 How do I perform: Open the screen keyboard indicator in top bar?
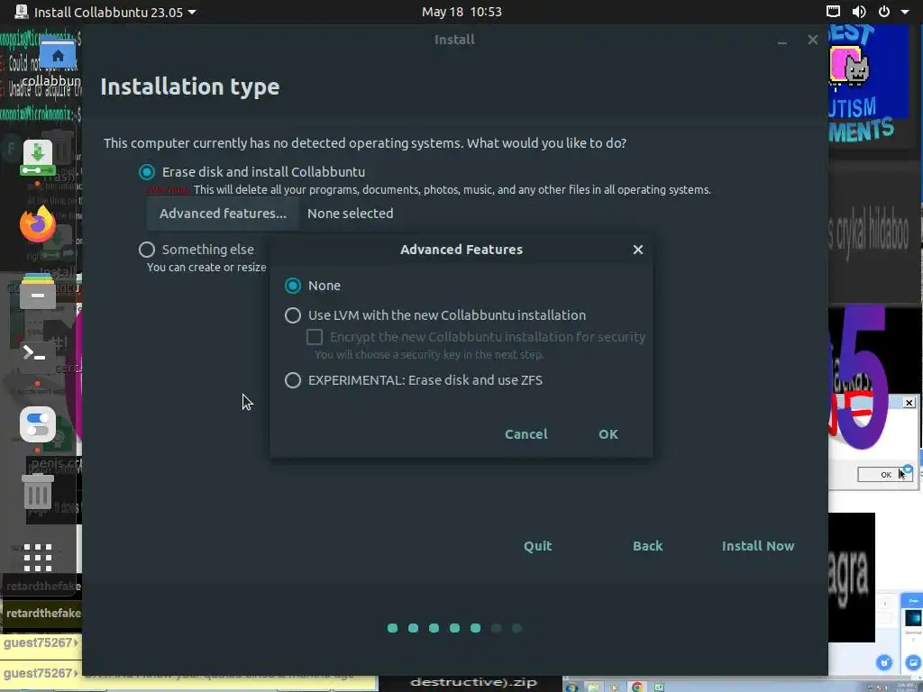(833, 11)
